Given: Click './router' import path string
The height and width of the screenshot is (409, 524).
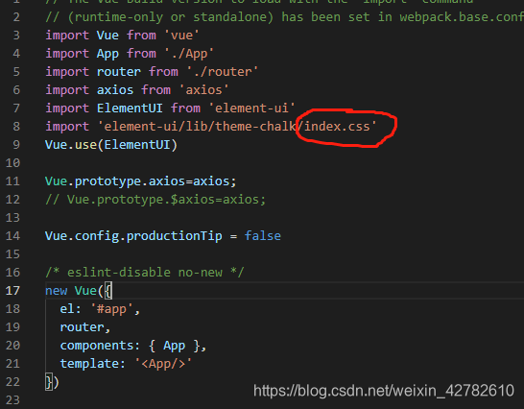Looking at the screenshot, I should click(223, 72).
